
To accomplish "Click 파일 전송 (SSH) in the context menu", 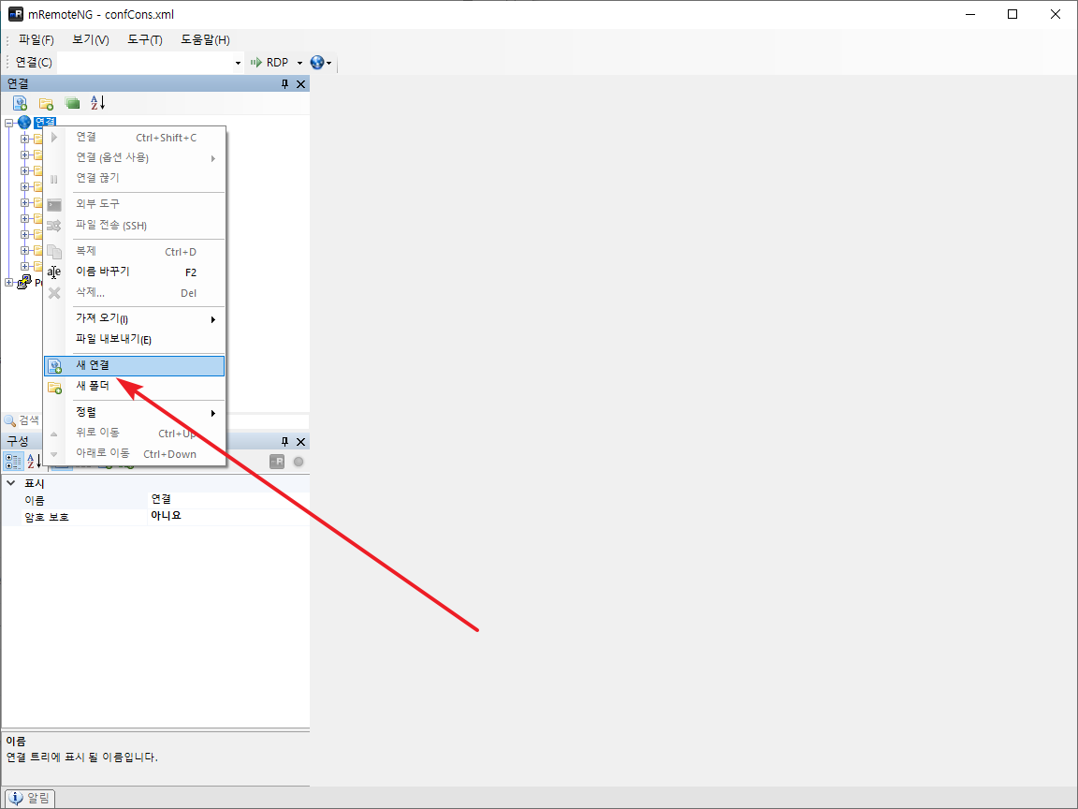I will tap(134, 225).
